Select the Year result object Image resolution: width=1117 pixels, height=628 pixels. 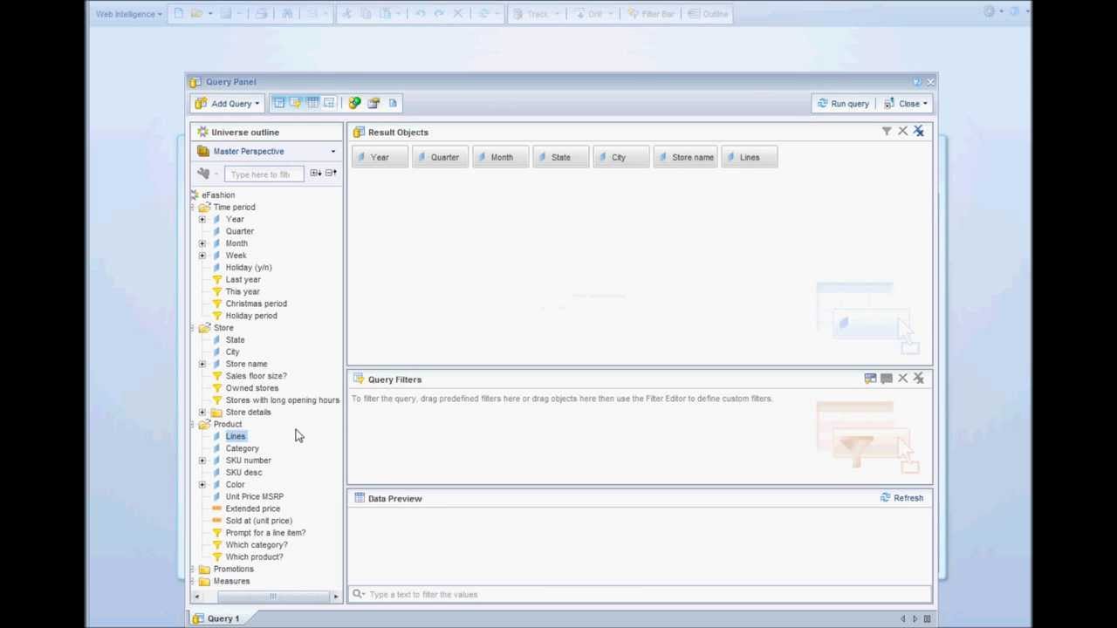pyautogui.click(x=380, y=157)
